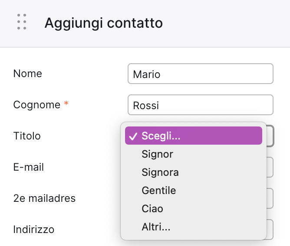Click the Aggiungi contatto header title
The height and width of the screenshot is (246, 290).
tap(104, 23)
